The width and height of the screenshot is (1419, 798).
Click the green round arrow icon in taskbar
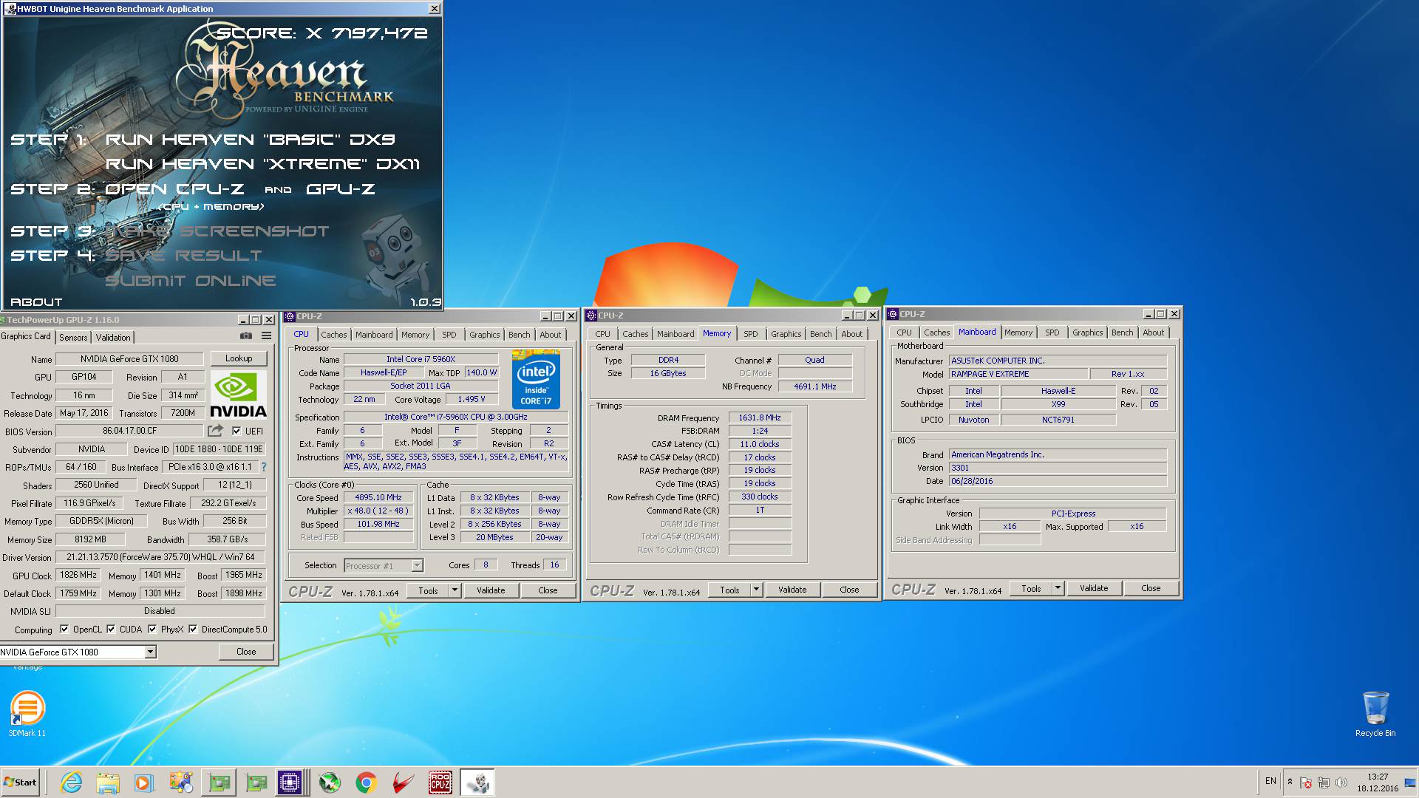click(x=330, y=782)
